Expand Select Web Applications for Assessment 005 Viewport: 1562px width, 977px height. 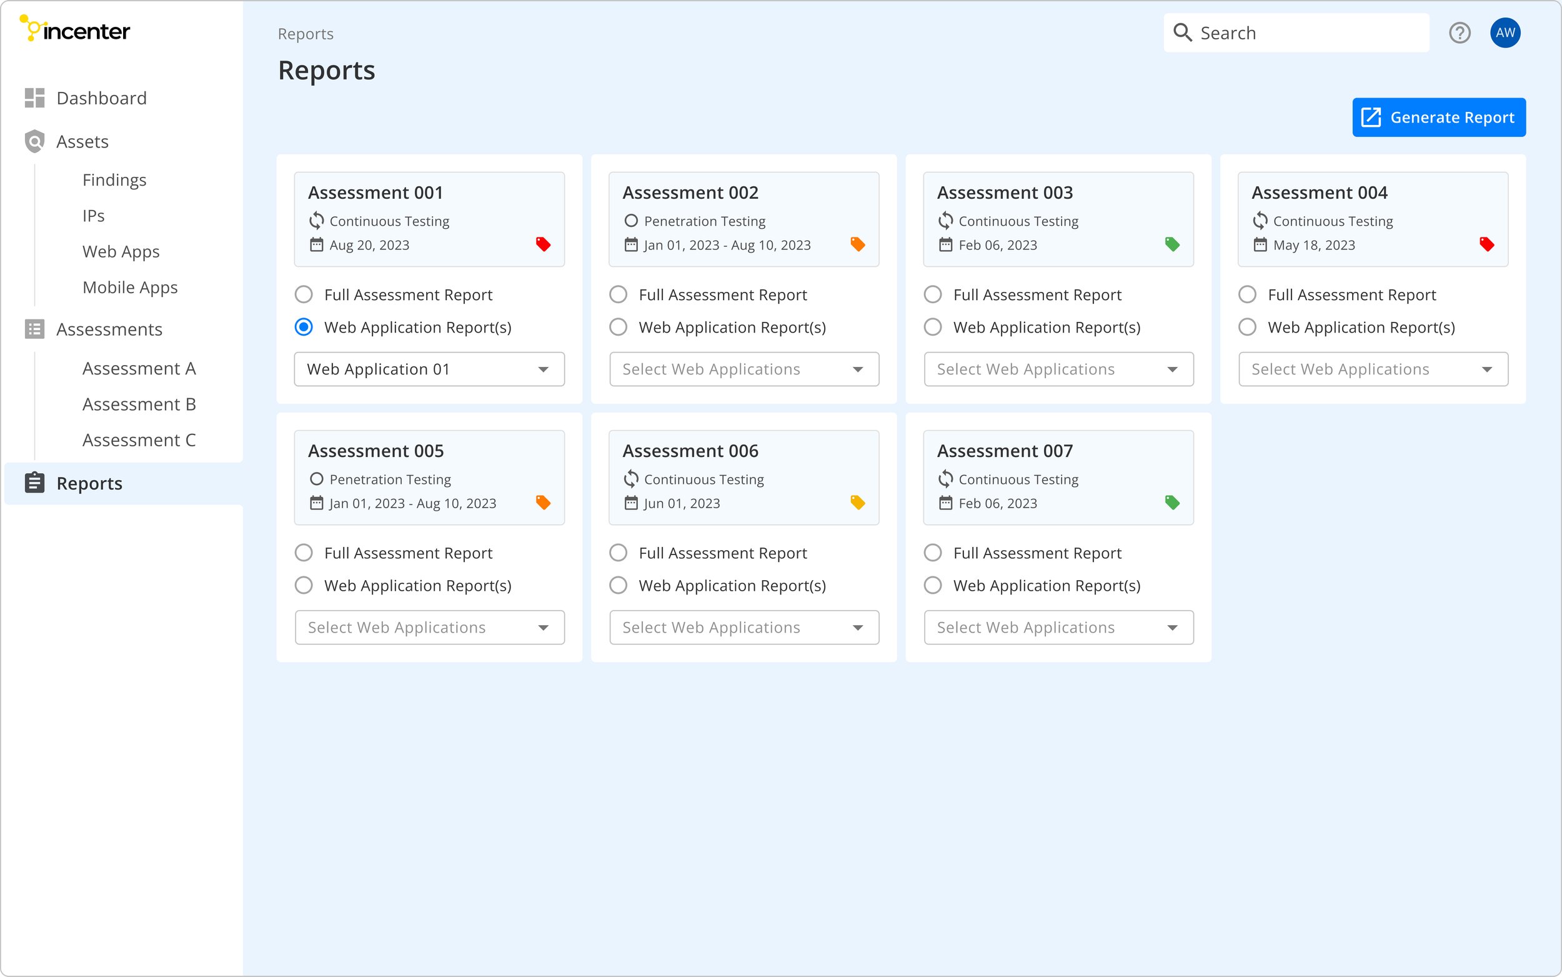pyautogui.click(x=429, y=628)
